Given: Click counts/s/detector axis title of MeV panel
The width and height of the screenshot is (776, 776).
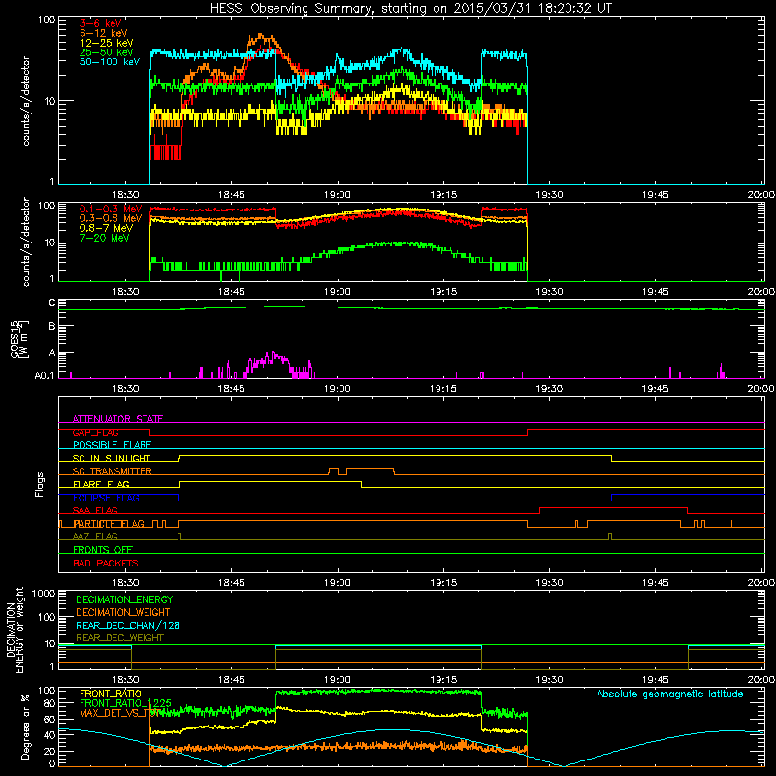Looking at the screenshot, I should point(26,242).
